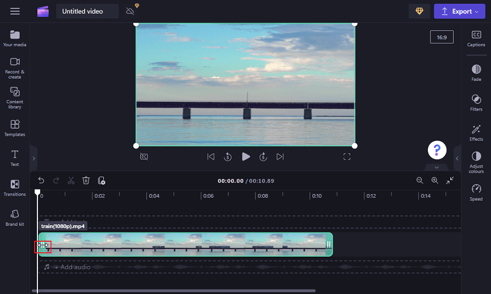Open the help question mark button

click(437, 150)
